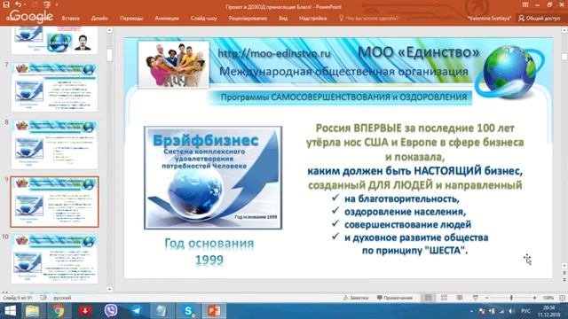Viewport: 568px width, 319px height.
Task: Click the 'Год основания 1999' caption below the picture
Action: pyautogui.click(x=209, y=252)
